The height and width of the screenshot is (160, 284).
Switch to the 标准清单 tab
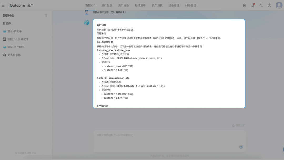(140, 5)
